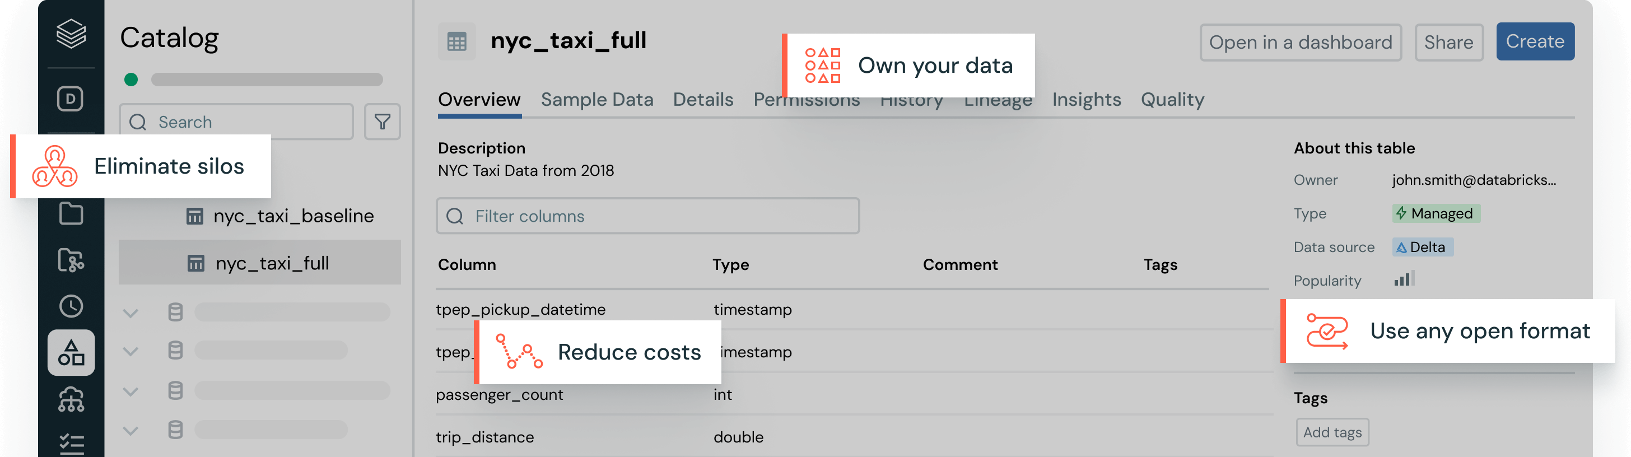This screenshot has height=457, width=1631.
Task: Click the Filter columns input field
Action: 647,216
